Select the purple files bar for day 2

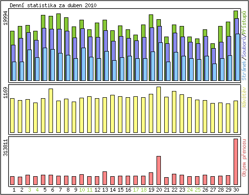coord(21,50)
